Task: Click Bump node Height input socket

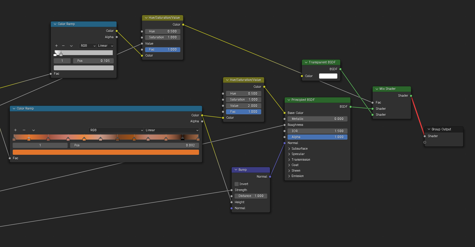Action: click(232, 202)
